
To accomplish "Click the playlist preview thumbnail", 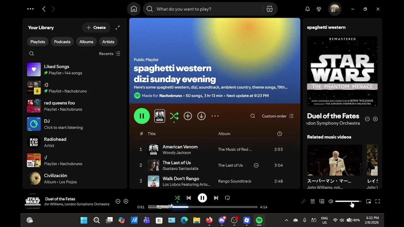I will [159, 116].
